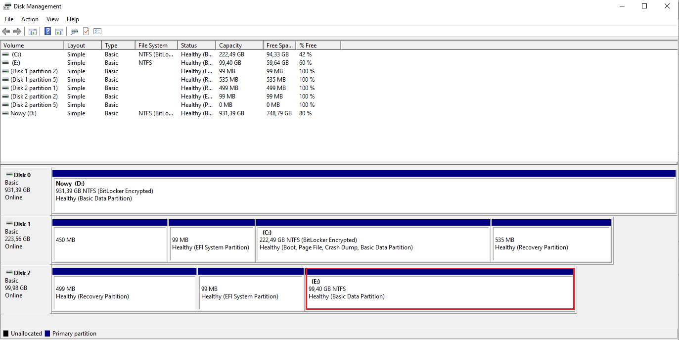Sort the volume list by Capacity column
Screen dimensions: 679x340
point(239,46)
